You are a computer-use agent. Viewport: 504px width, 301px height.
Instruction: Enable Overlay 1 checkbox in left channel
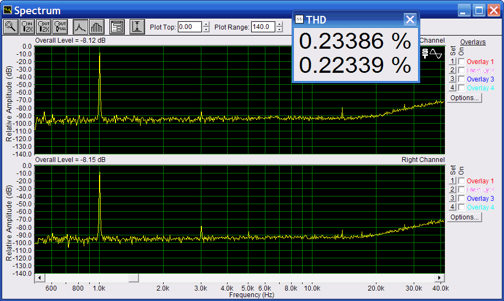click(x=461, y=62)
